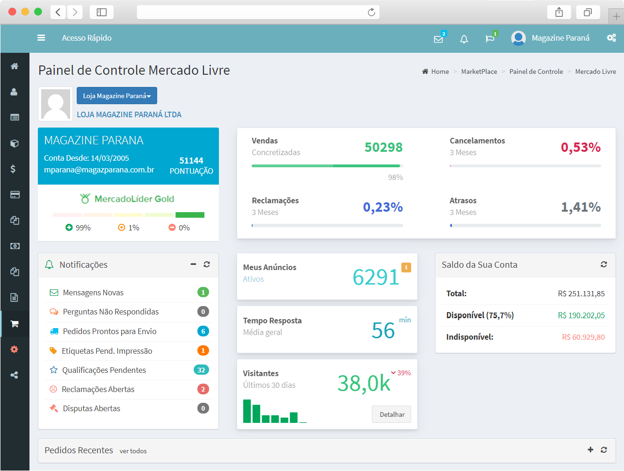
Task: Go to MarketPlace breadcrumb
Action: 479,71
